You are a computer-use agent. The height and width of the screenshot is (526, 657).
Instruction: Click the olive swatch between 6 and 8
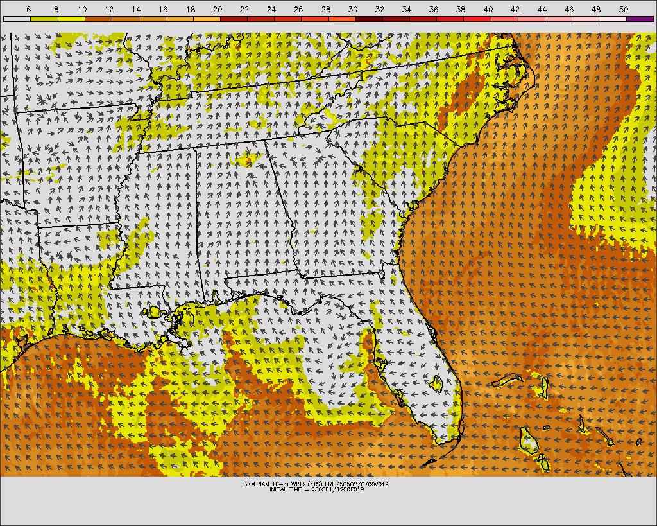point(44,19)
